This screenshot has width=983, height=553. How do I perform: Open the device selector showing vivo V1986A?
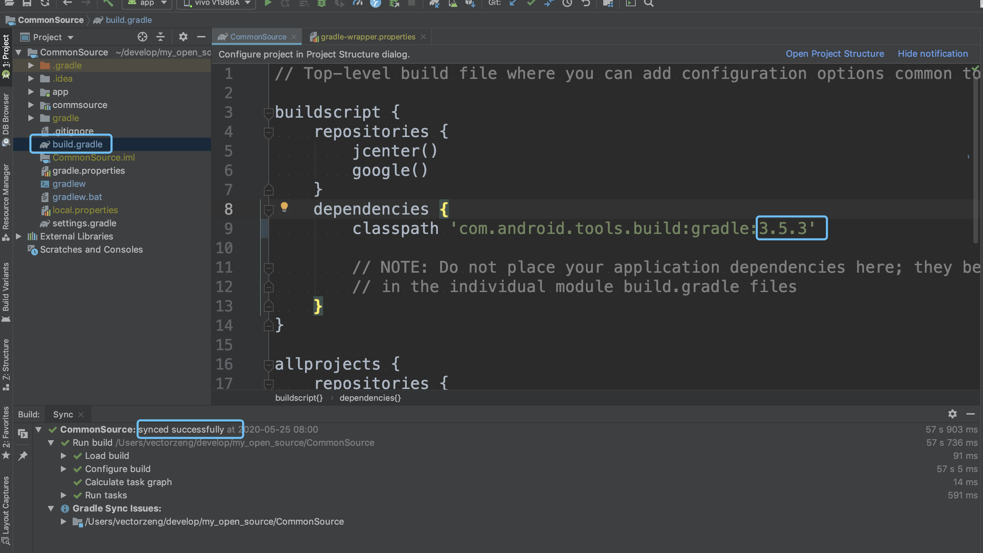[x=215, y=3]
